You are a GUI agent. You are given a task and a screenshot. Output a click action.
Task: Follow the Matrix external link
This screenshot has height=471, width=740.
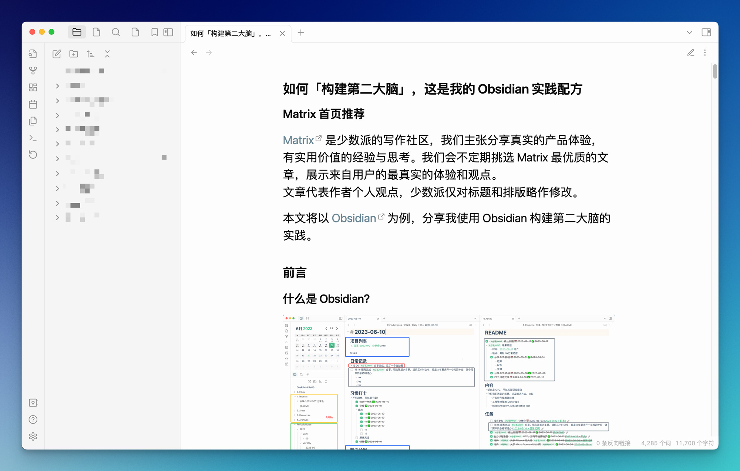(298, 140)
